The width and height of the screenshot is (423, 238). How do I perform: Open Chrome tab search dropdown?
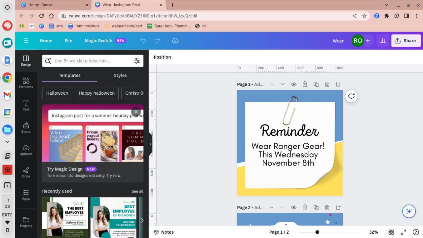387,5
